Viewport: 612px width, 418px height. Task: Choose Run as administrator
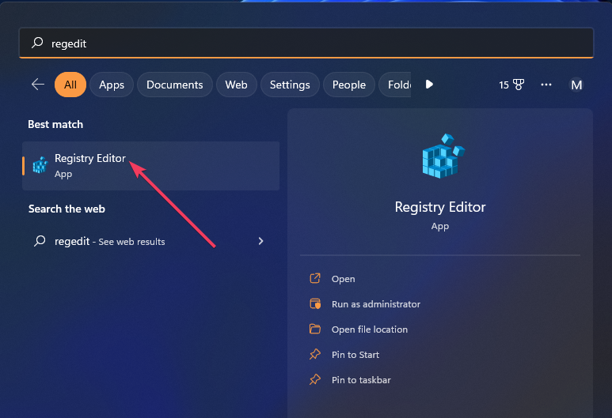pos(376,304)
